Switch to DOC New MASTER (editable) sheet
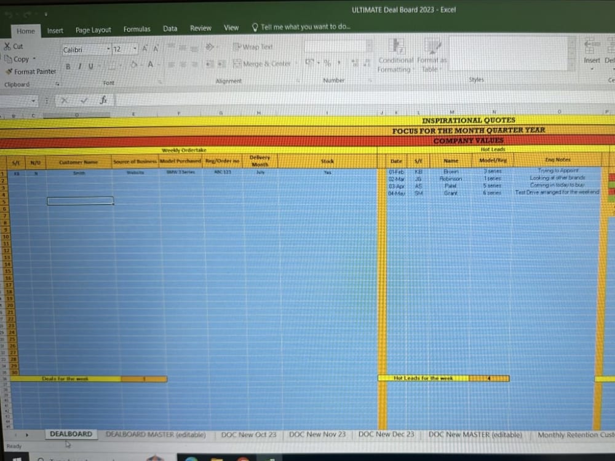615x461 pixels. click(x=475, y=435)
